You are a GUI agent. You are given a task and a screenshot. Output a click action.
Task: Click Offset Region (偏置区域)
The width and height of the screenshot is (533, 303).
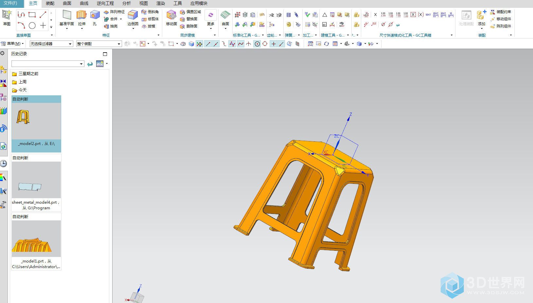190,12
